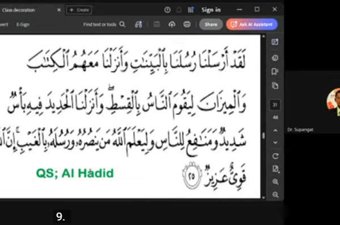340x225 pixels.
Task: Launch Ask AI Assistant
Action: click(x=252, y=24)
